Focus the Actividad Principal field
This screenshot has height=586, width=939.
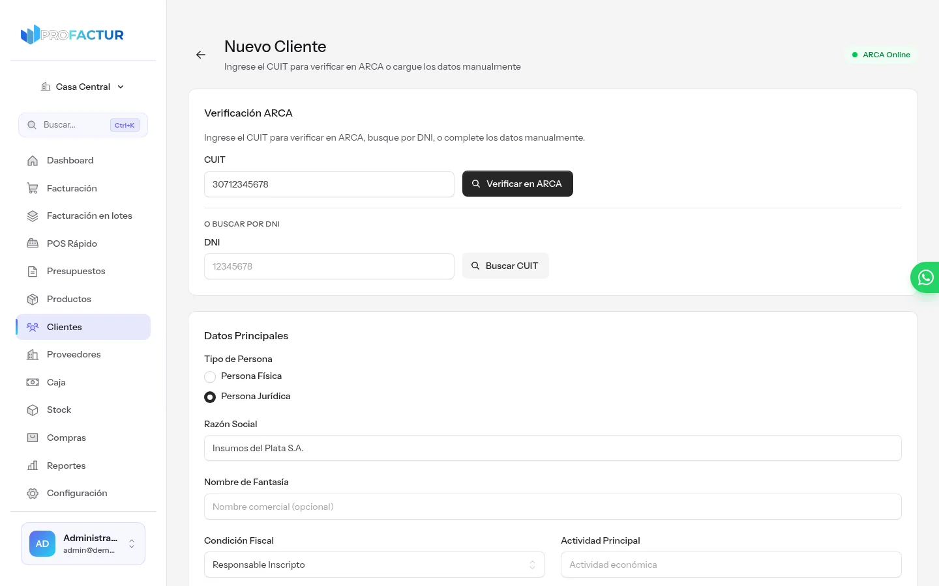pyautogui.click(x=731, y=565)
